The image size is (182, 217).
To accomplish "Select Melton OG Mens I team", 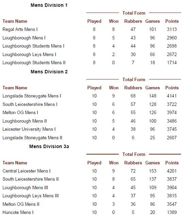I will tap(20, 112).
